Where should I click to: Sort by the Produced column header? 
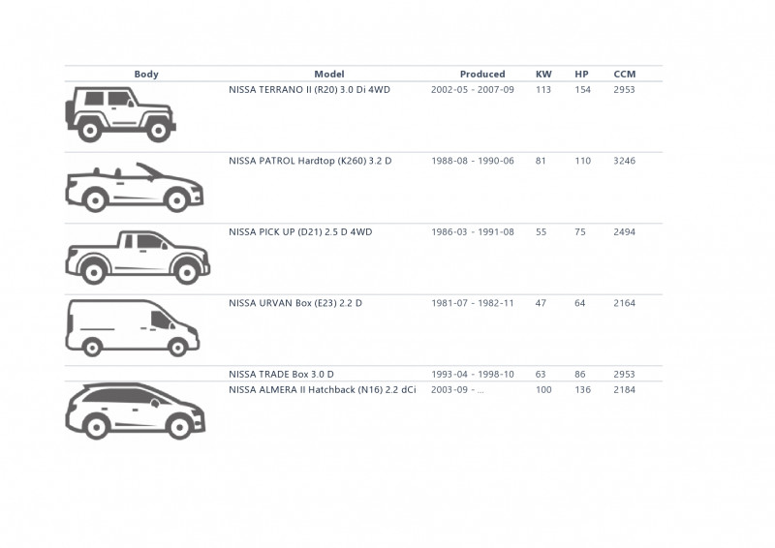(x=482, y=75)
